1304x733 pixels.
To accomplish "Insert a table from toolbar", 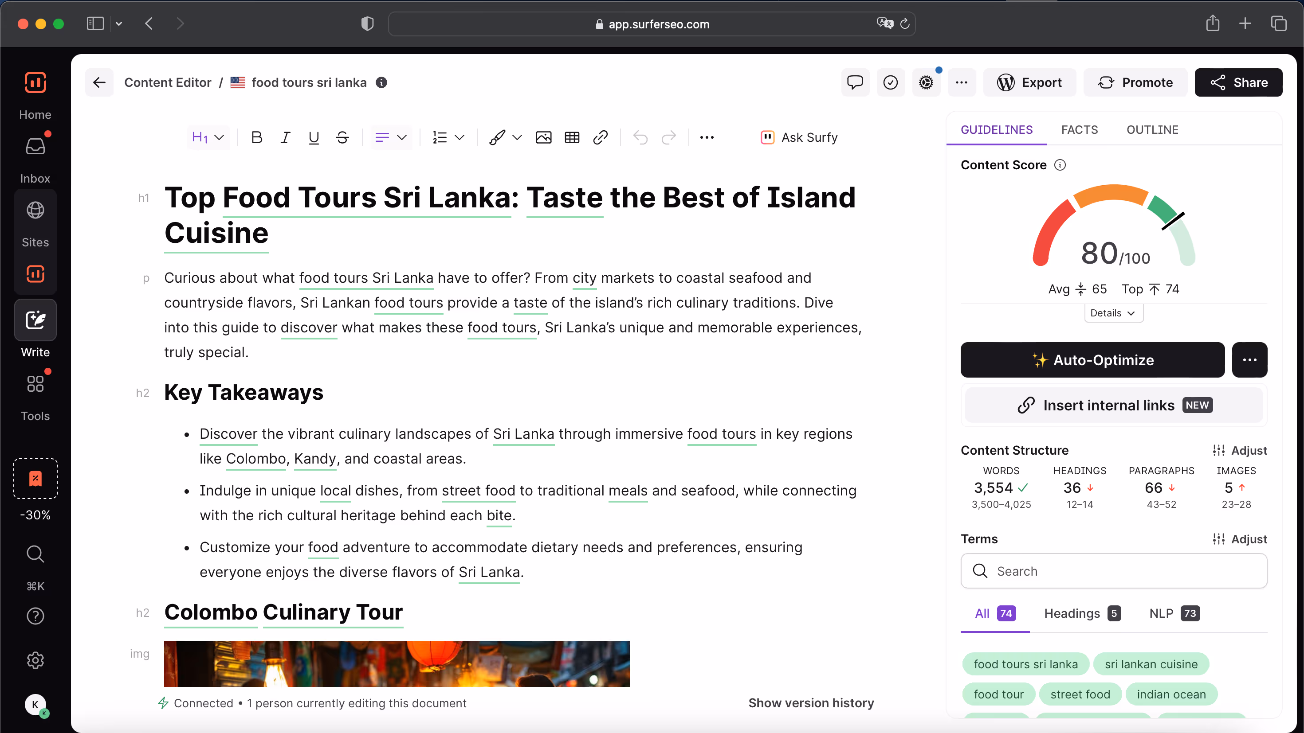I will (572, 137).
